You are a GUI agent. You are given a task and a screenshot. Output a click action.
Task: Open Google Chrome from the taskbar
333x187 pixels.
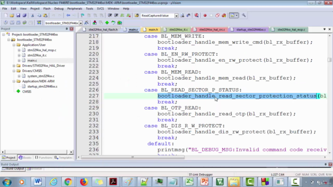click(x=68, y=182)
